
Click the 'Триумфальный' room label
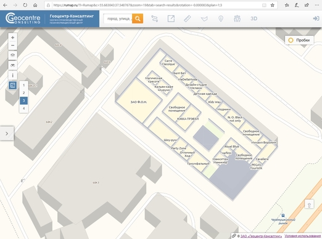click(x=198, y=164)
